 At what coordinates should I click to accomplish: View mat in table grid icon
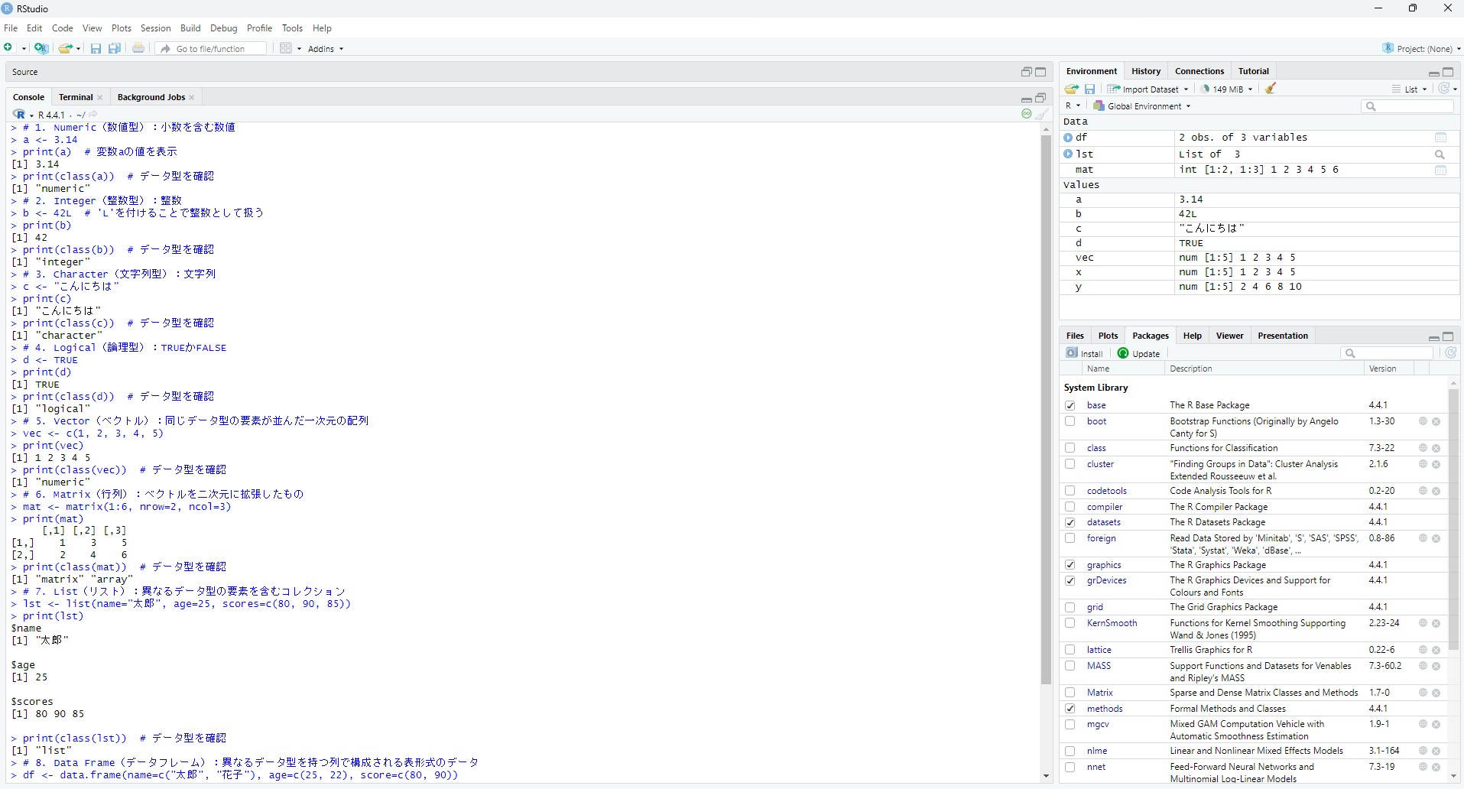coord(1441,170)
